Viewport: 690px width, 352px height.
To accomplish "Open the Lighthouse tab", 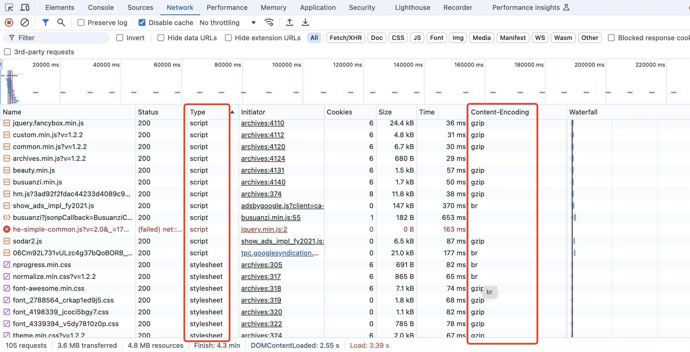I will point(413,8).
